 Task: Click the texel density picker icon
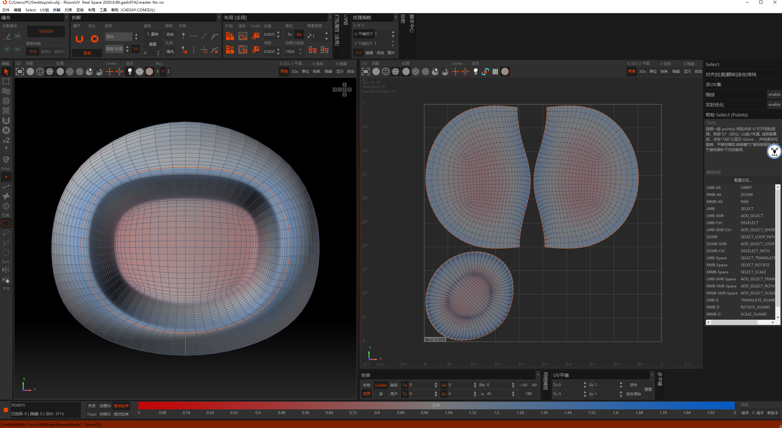pos(309,36)
